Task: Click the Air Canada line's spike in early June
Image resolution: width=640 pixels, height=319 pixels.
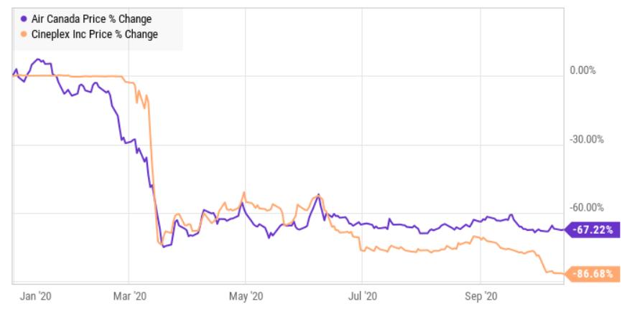Action: pos(318,195)
